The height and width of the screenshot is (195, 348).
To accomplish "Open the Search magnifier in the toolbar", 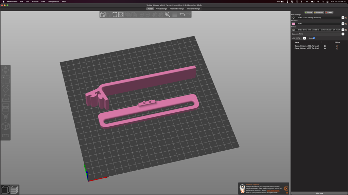I will pyautogui.click(x=167, y=15).
